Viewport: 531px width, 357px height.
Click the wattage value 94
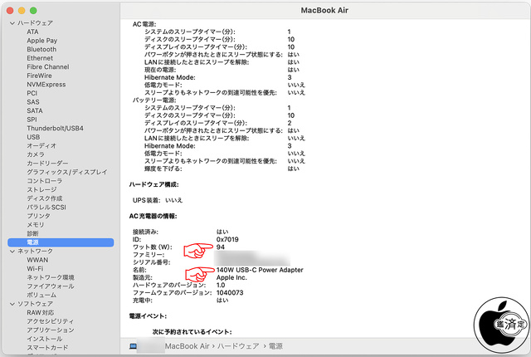[221, 247]
